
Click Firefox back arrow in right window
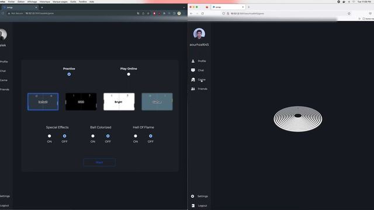coord(191,13)
